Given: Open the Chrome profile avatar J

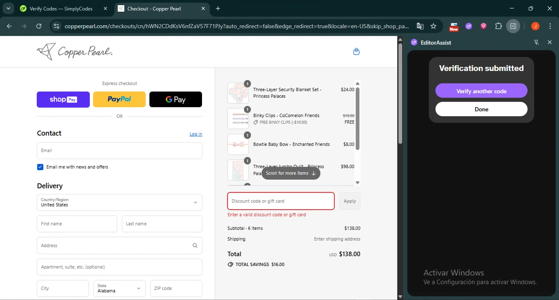Looking at the screenshot, I should pyautogui.click(x=535, y=26).
